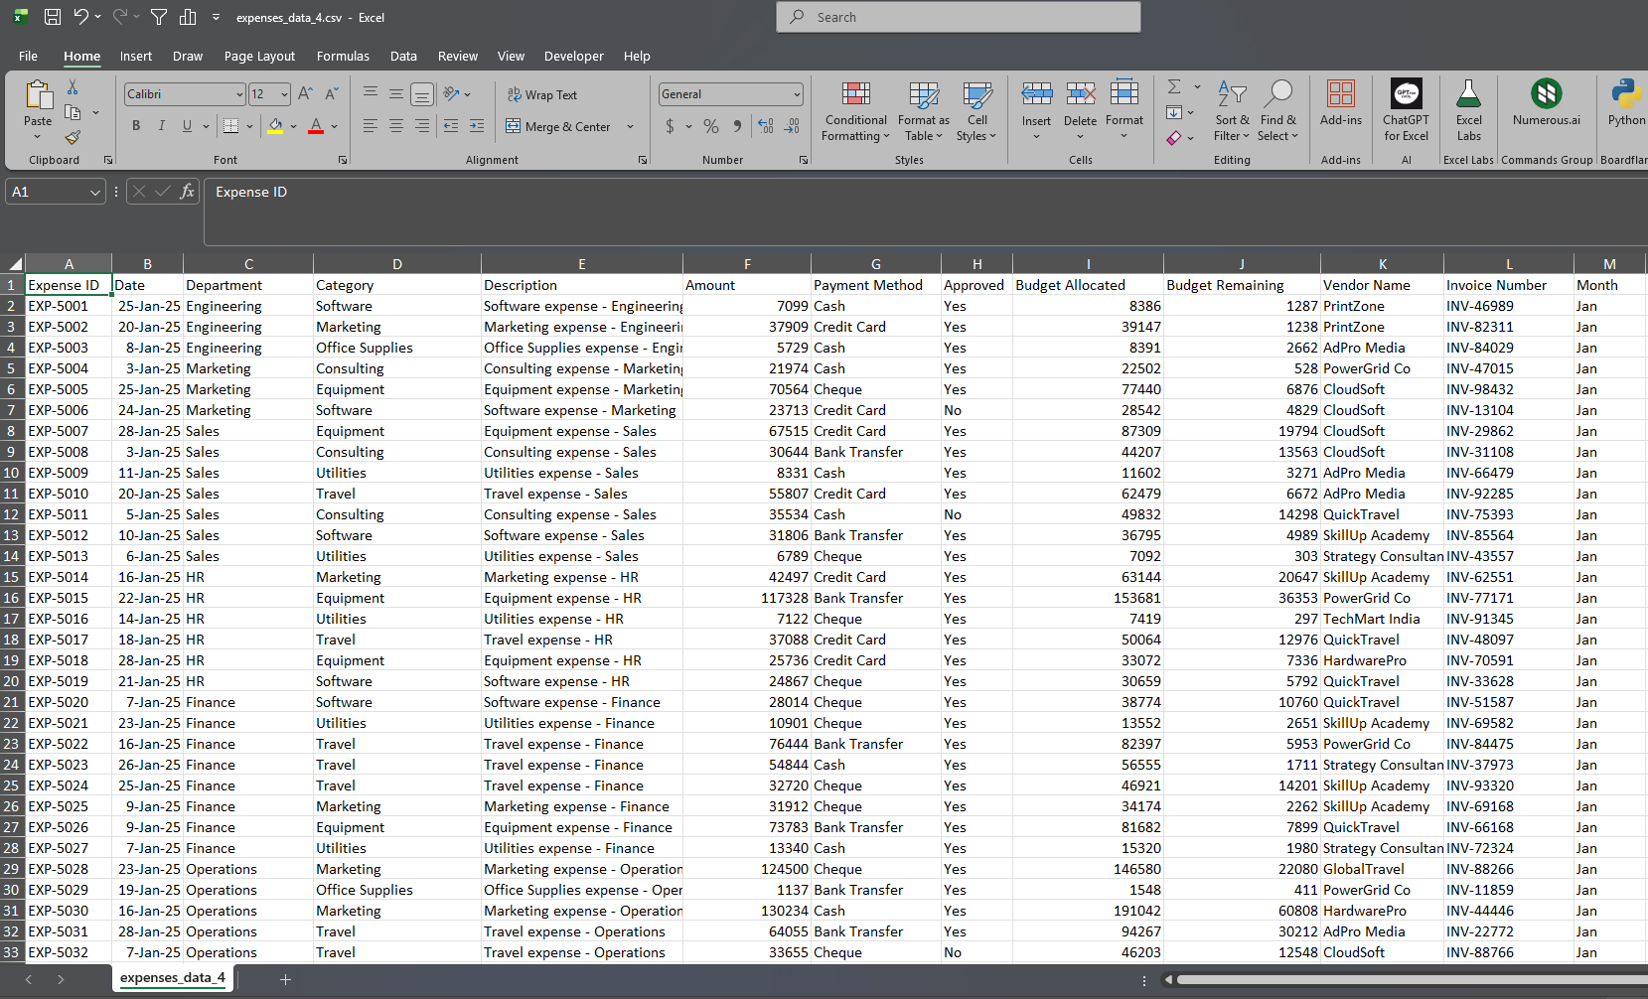Click the Increase Decimal icon
The height and width of the screenshot is (999, 1648).
click(x=766, y=126)
